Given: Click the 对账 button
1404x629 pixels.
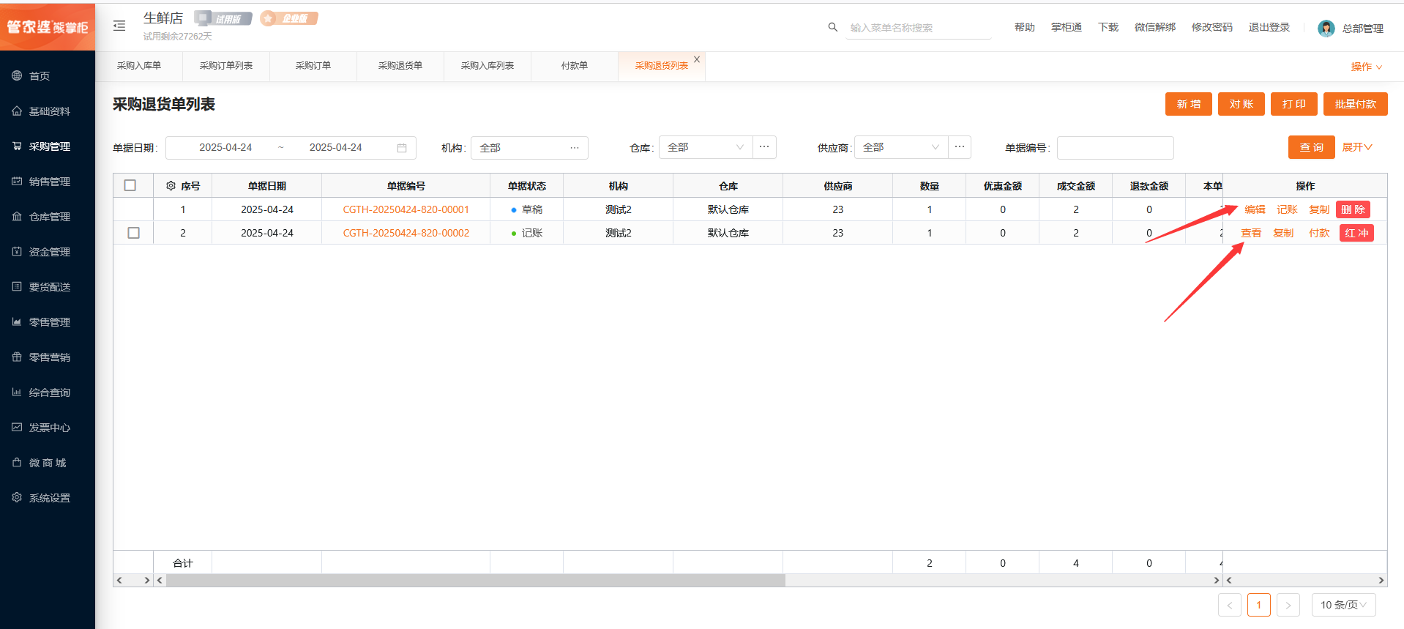Looking at the screenshot, I should (x=1241, y=104).
